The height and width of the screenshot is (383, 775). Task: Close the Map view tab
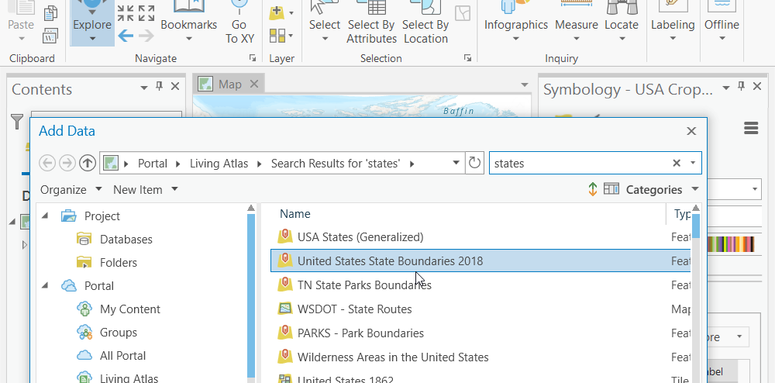pos(254,84)
